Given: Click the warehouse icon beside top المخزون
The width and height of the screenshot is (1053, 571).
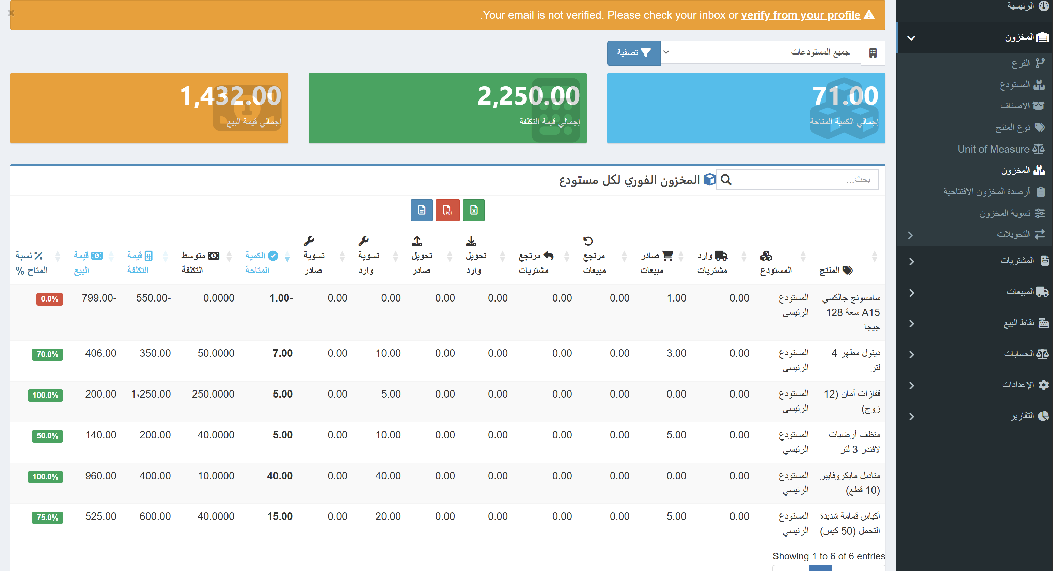Looking at the screenshot, I should (x=1042, y=37).
